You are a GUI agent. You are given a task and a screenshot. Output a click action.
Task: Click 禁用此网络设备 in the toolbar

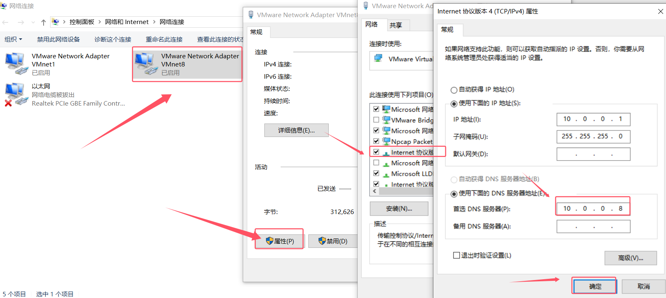point(58,39)
